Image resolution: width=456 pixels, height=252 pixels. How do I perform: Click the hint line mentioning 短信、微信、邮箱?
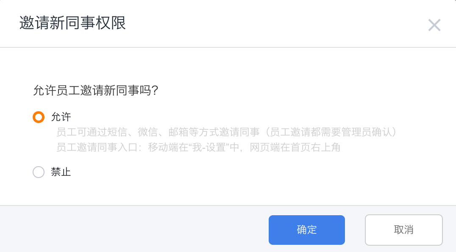click(x=227, y=132)
